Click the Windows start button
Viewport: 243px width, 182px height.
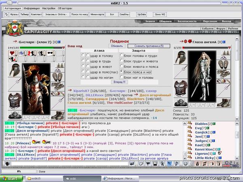11,178
